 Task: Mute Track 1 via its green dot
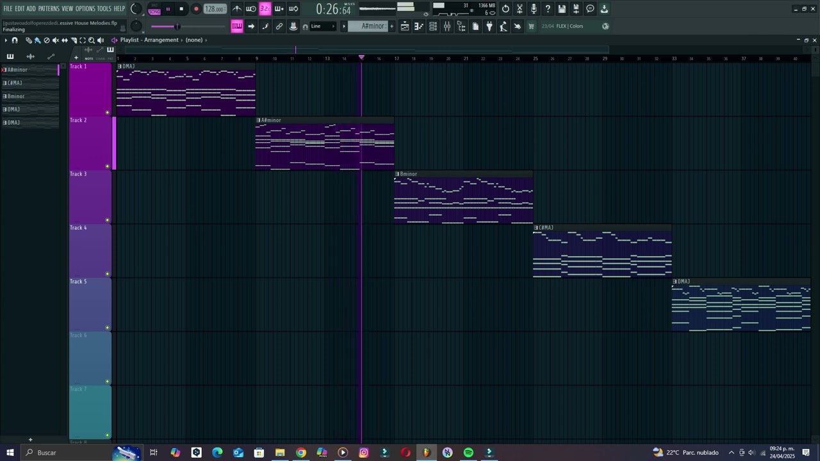coord(107,113)
